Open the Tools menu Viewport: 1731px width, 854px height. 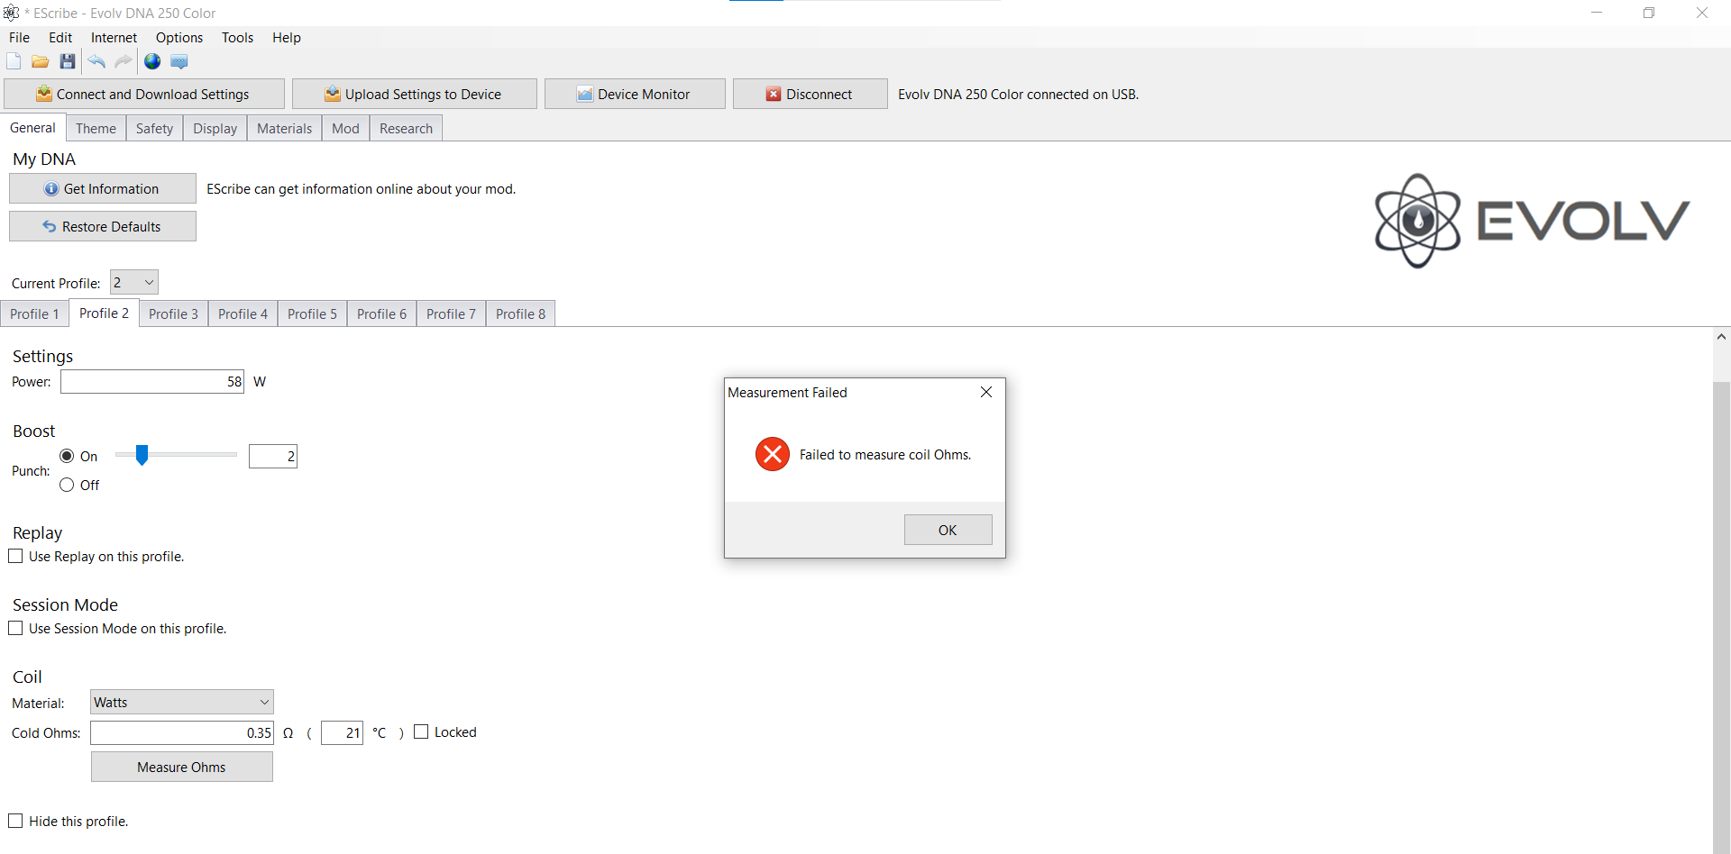(237, 38)
